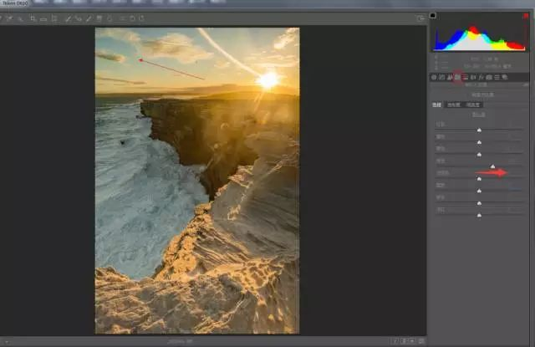
Task: Open the HSL / Grayscale panel icon
Action: click(457, 77)
